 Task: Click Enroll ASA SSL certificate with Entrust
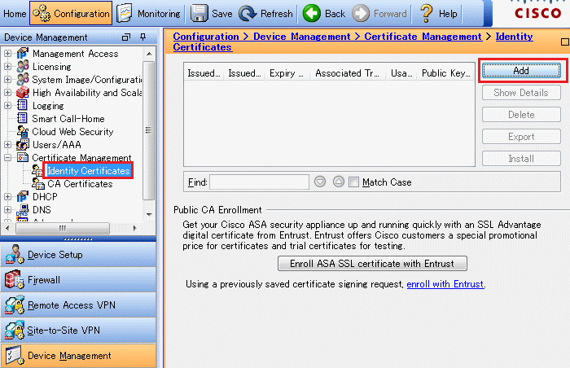[372, 264]
